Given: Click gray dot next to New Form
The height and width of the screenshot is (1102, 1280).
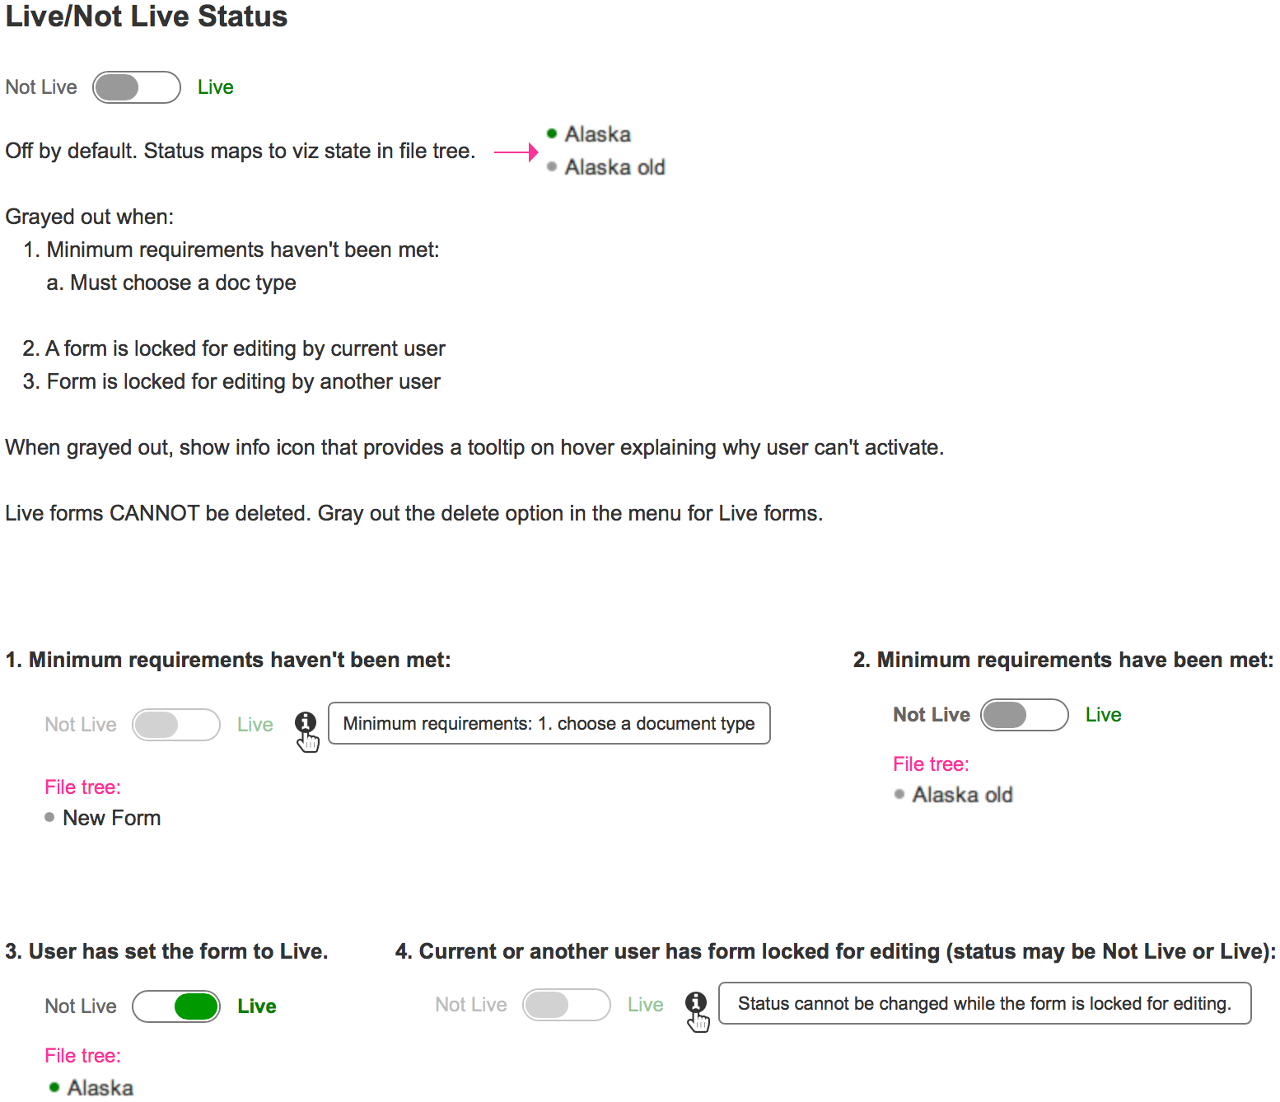Looking at the screenshot, I should (49, 817).
